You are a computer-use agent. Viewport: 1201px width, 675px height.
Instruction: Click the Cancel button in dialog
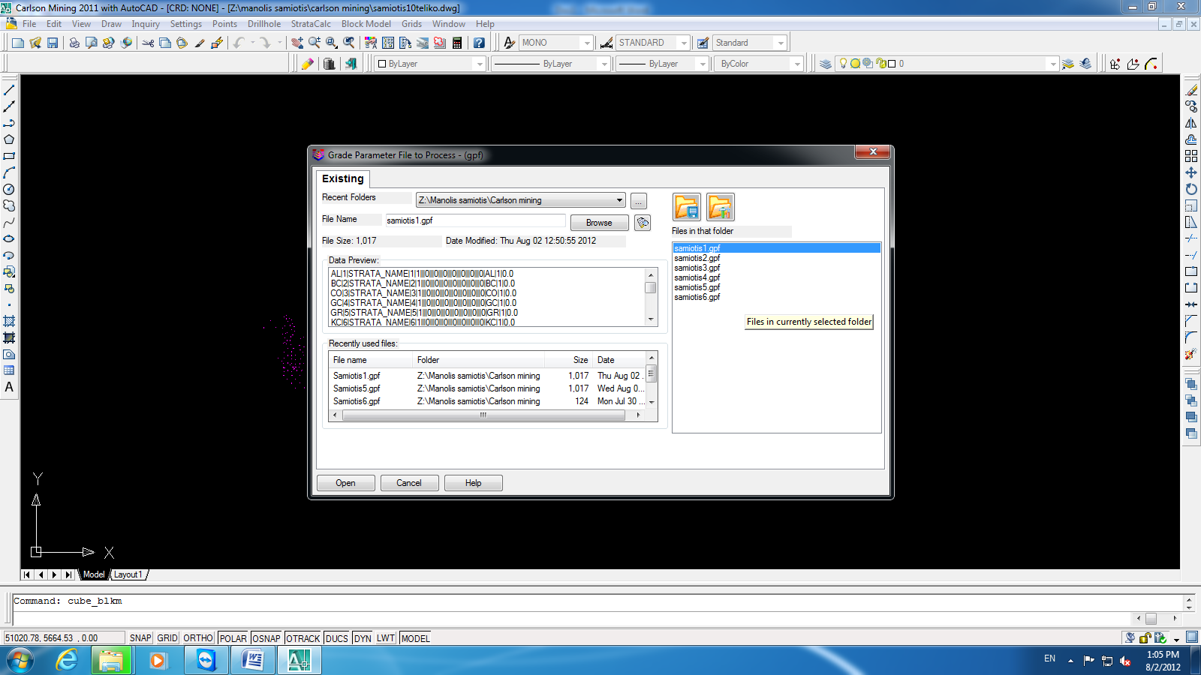pos(409,483)
